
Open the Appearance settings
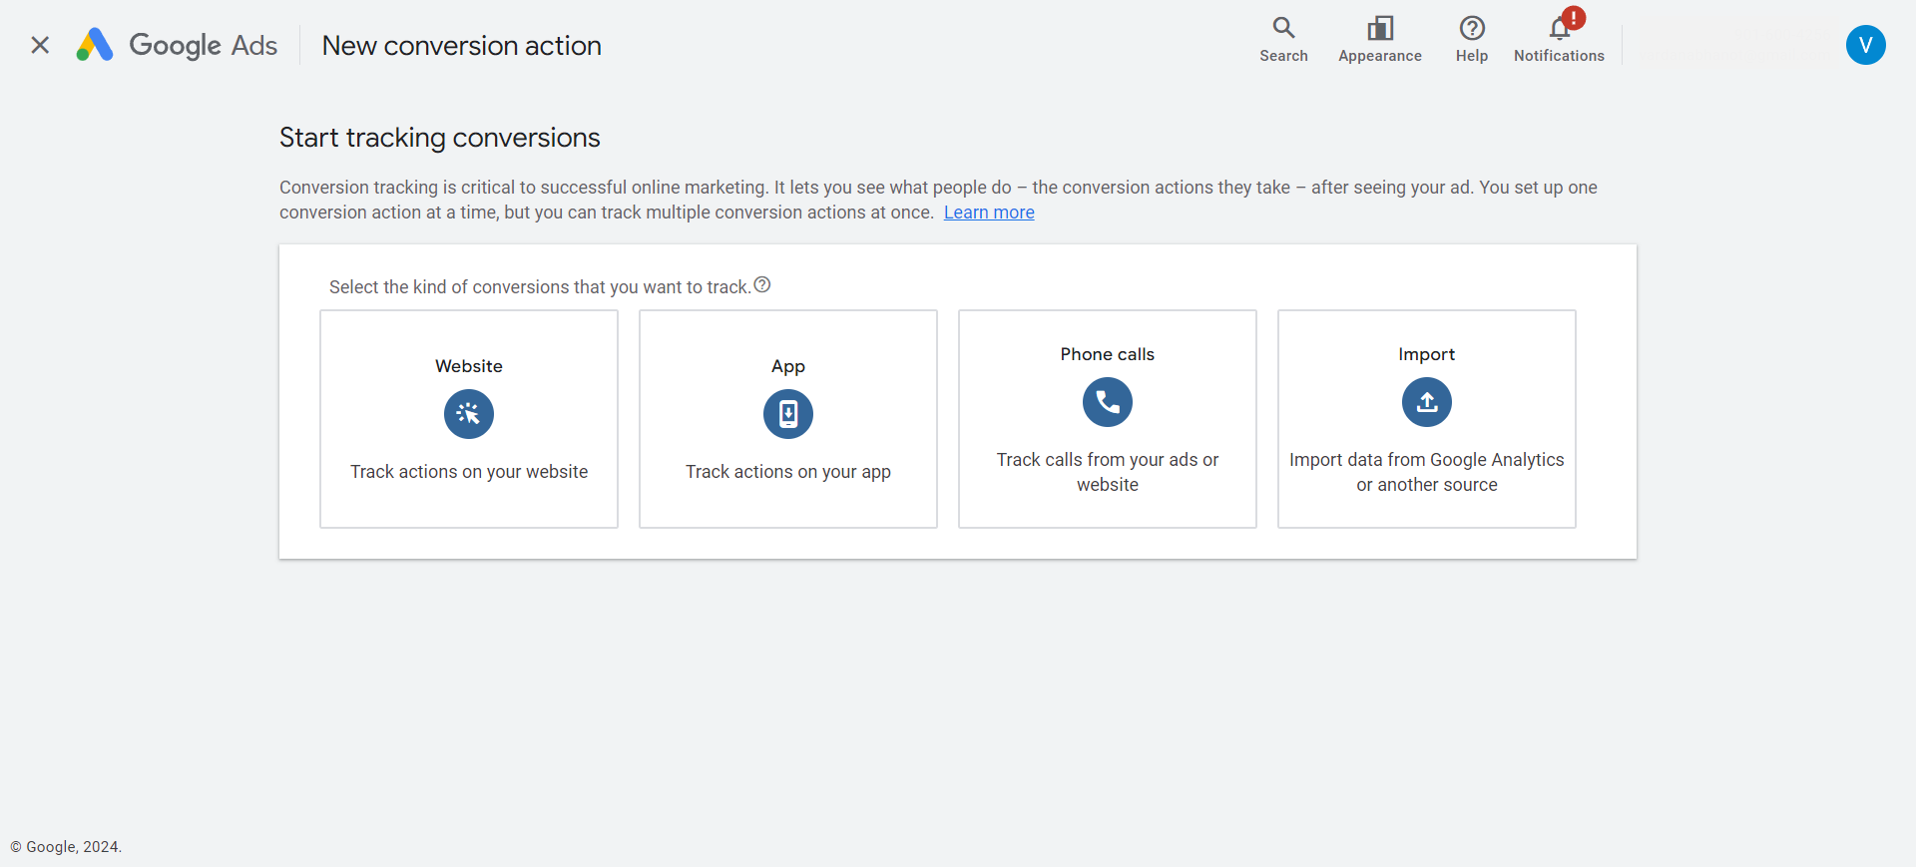(x=1380, y=40)
